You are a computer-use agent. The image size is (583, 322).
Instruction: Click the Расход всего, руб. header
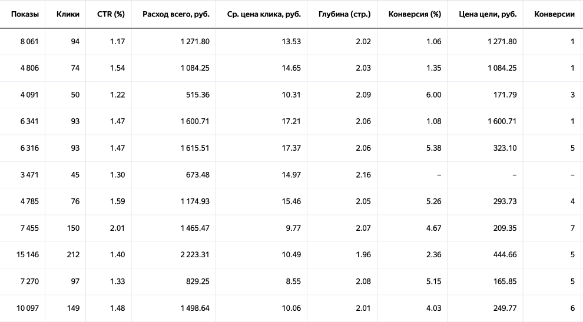(x=176, y=15)
